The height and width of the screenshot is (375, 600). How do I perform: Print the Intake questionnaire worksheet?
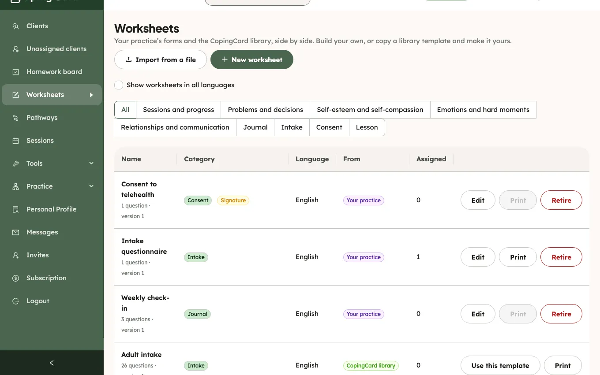[x=518, y=257]
